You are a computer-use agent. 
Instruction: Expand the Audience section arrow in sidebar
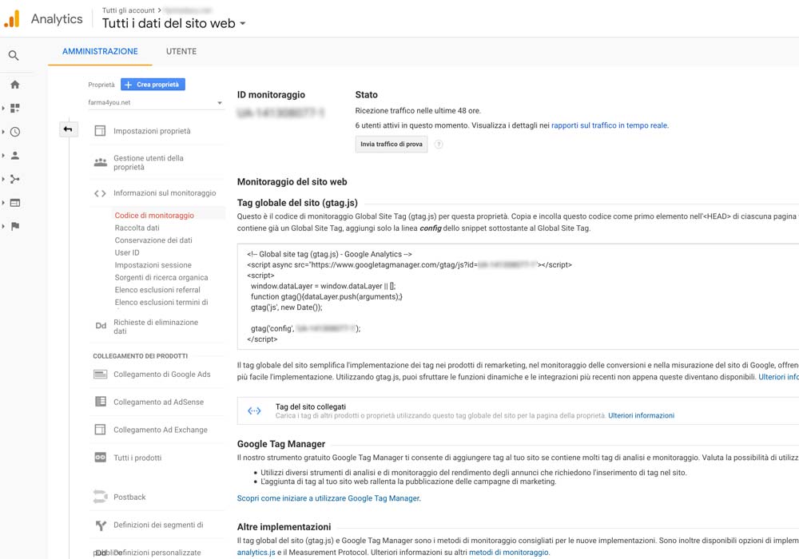coord(3,155)
